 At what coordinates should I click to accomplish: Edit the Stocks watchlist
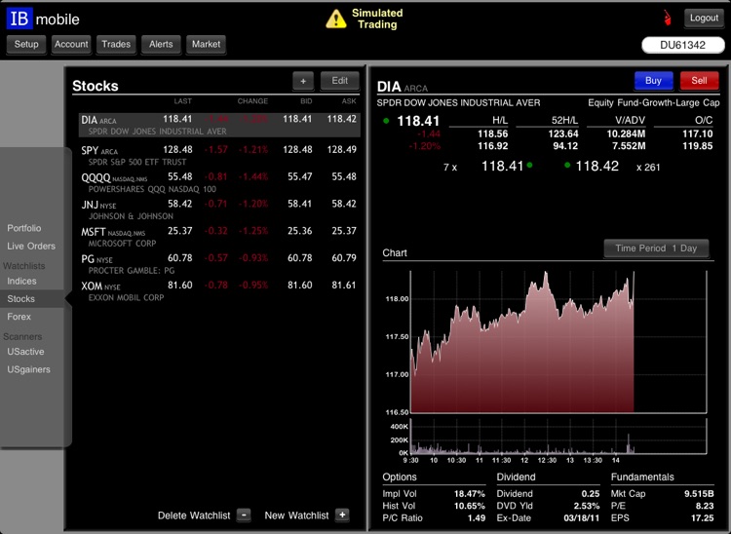coord(340,81)
